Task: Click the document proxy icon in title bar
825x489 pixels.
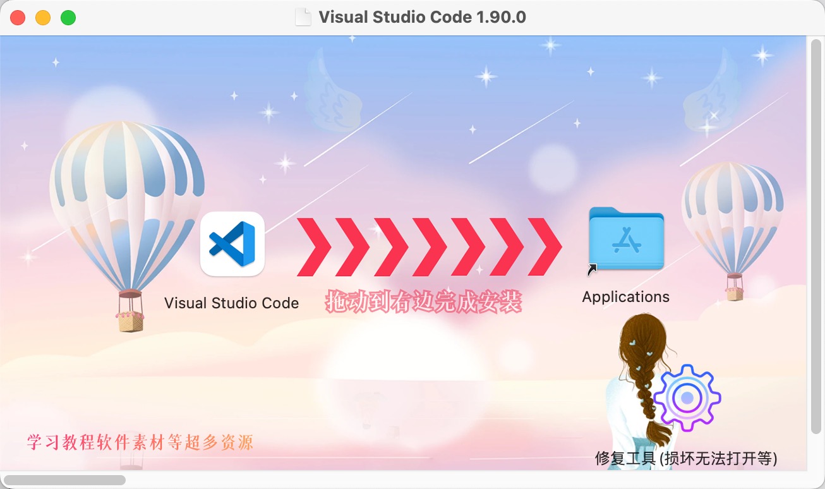Action: (303, 17)
